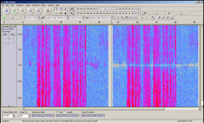Open the Analyze menu

(51, 5)
